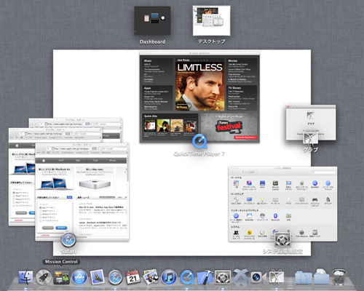Click the System Preferences gear badge
The width and height of the screenshot is (364, 291).
[x=282, y=241]
